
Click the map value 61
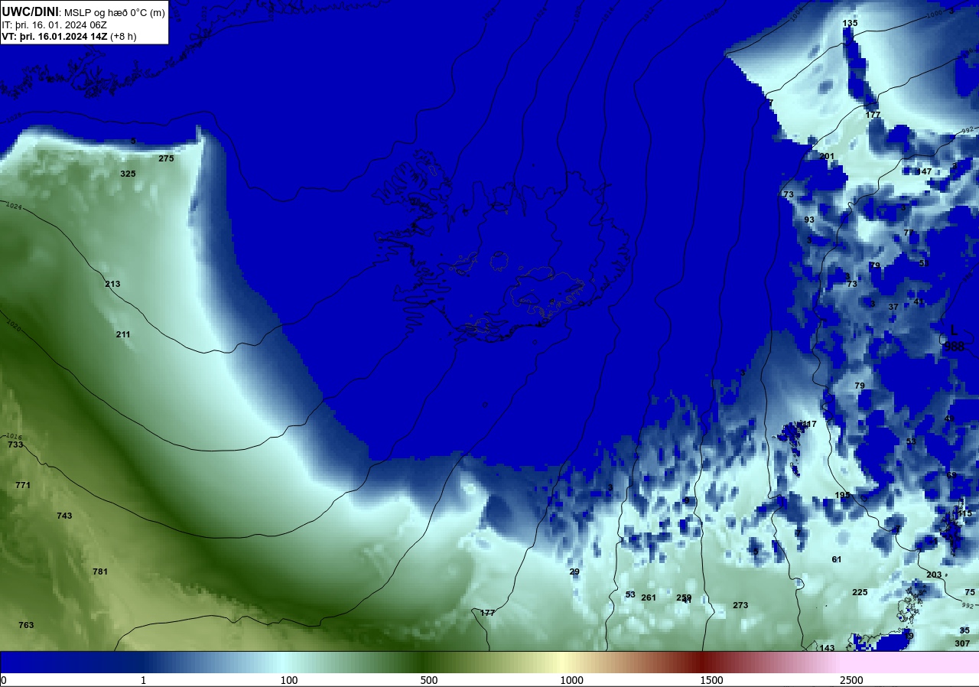click(837, 559)
